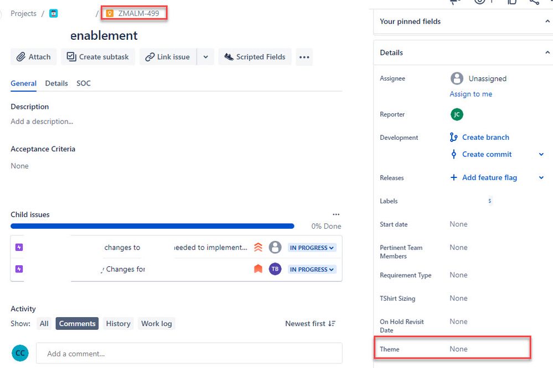Open the first child issue summary
Viewport: 553px width, 368px height.
tap(176, 248)
